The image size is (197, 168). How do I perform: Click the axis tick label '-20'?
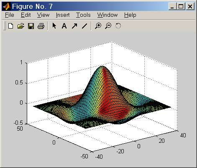click(x=120, y=151)
